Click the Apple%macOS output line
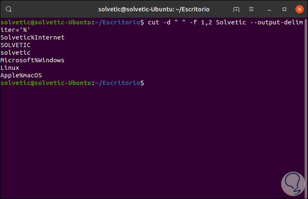This screenshot has width=308, height=199. [x=21, y=75]
